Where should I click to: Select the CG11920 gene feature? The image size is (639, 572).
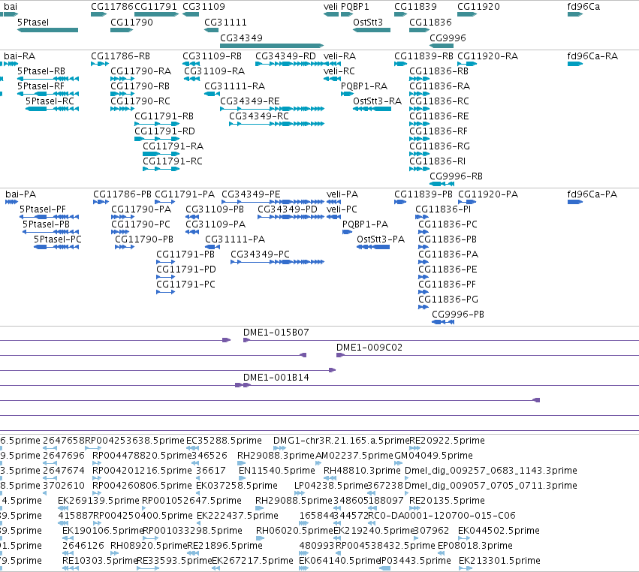click(467, 14)
